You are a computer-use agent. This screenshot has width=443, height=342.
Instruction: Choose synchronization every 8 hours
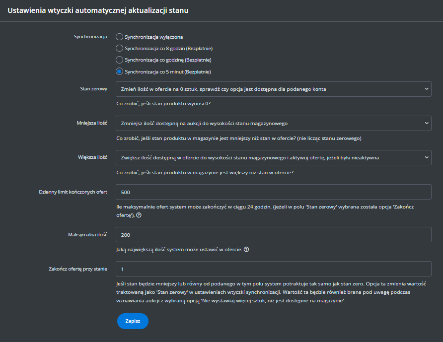click(x=119, y=48)
